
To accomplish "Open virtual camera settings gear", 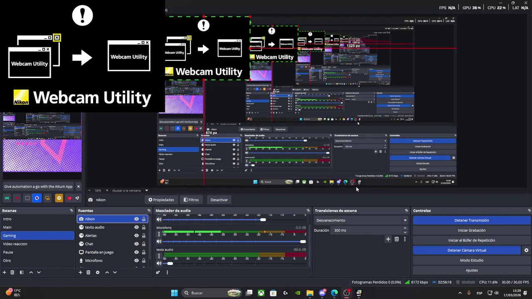I will coord(526,250).
